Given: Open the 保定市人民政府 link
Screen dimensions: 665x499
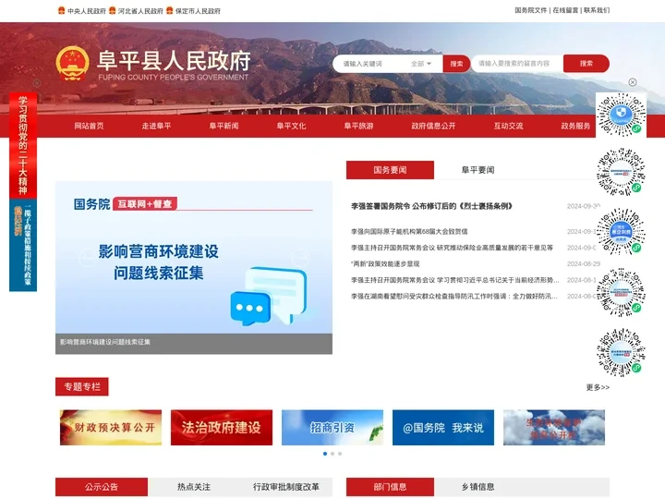Looking at the screenshot, I should pos(198,11).
